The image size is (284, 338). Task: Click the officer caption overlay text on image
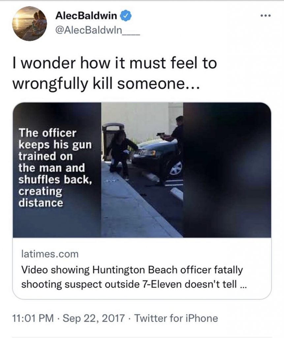pyautogui.click(x=55, y=168)
